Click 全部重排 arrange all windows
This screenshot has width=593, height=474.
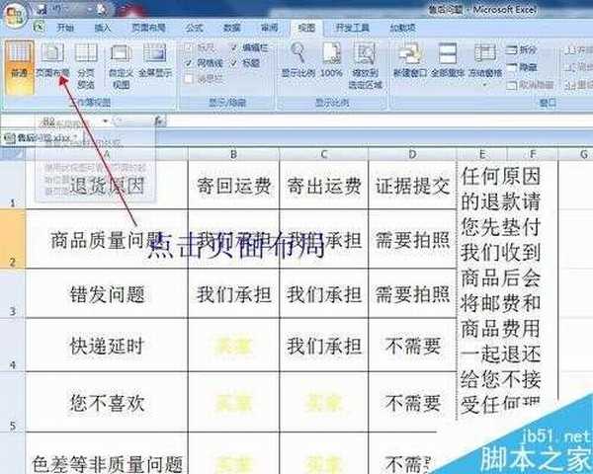coord(448,60)
